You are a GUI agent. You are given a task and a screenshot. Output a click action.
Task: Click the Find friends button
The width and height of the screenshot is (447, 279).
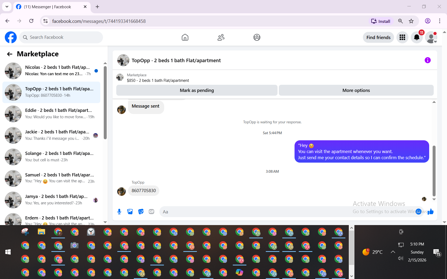[x=378, y=37]
